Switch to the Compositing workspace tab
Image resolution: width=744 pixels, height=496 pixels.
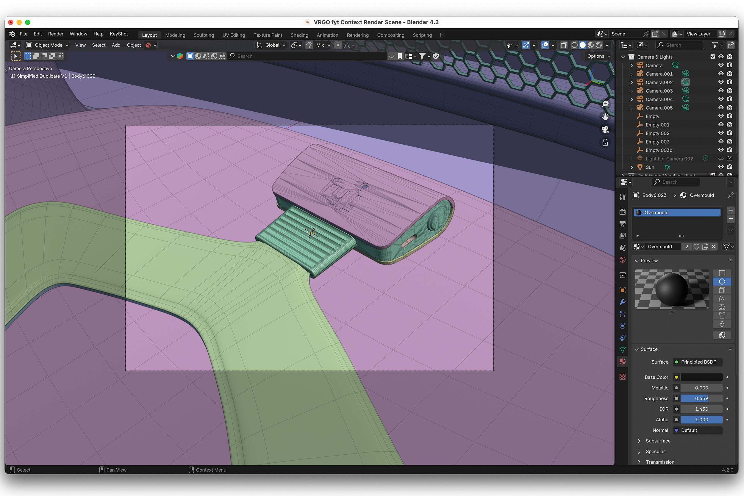pos(390,35)
